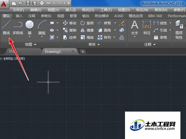Select the Copy (复制) command
186x139 pixels.
70,30
